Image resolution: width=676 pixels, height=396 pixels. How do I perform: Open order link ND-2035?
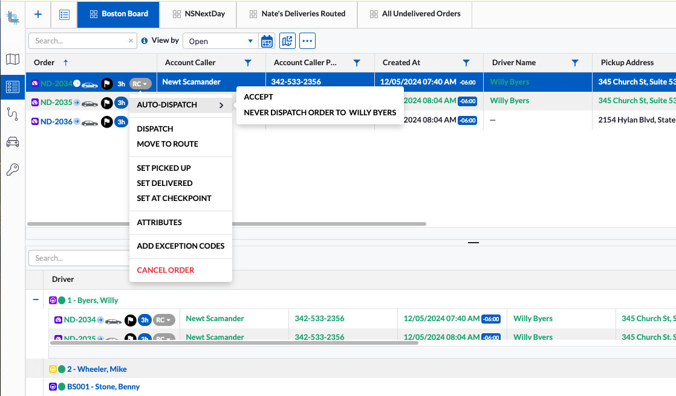coord(56,103)
